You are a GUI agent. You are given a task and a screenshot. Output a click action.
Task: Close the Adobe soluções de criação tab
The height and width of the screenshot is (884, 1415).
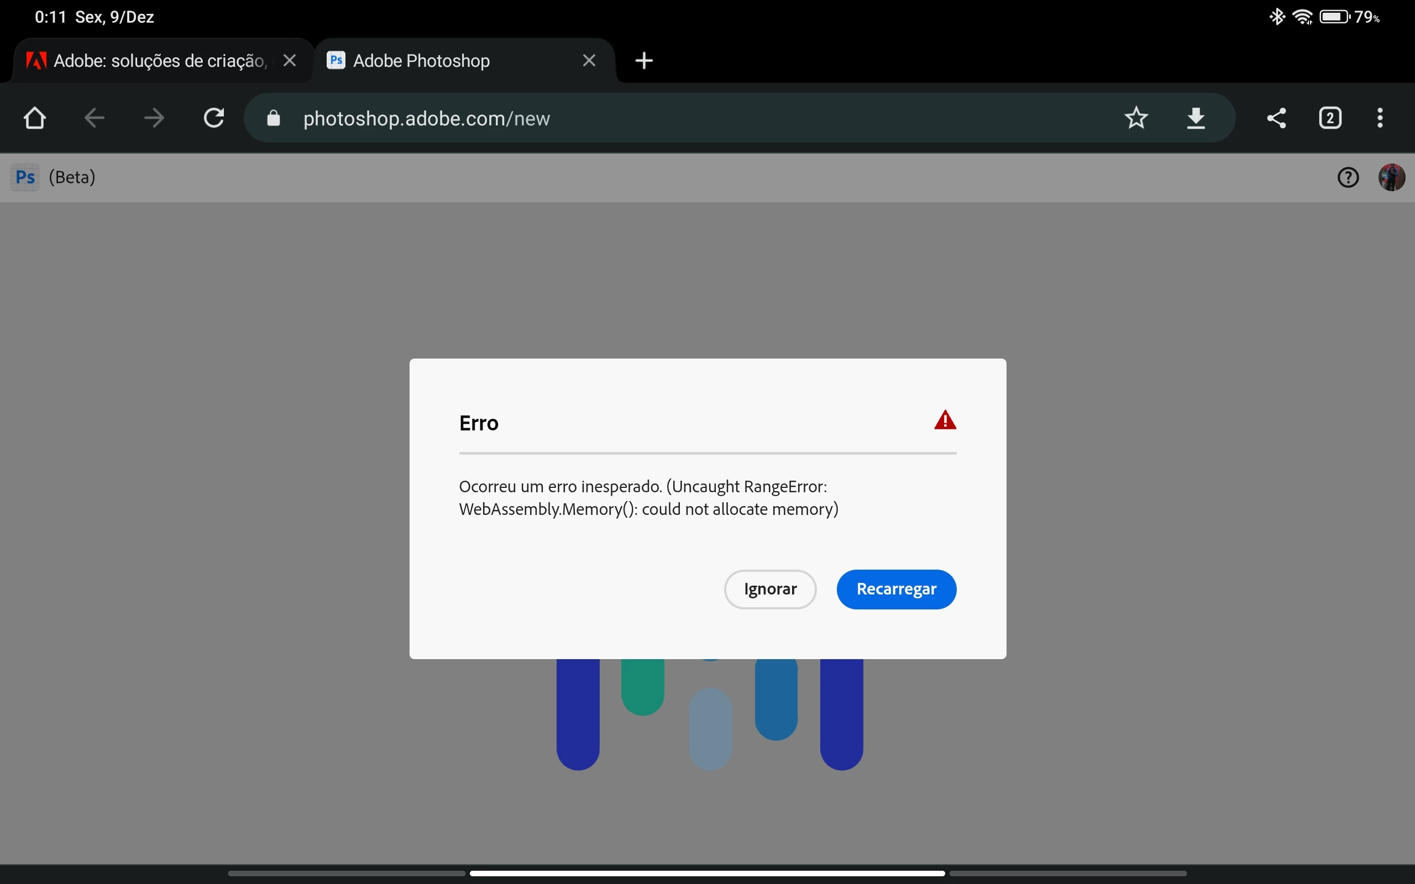click(x=290, y=61)
